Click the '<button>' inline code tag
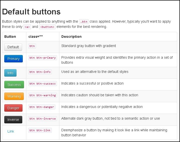Screen dimensions: 180x142 click(48, 27)
